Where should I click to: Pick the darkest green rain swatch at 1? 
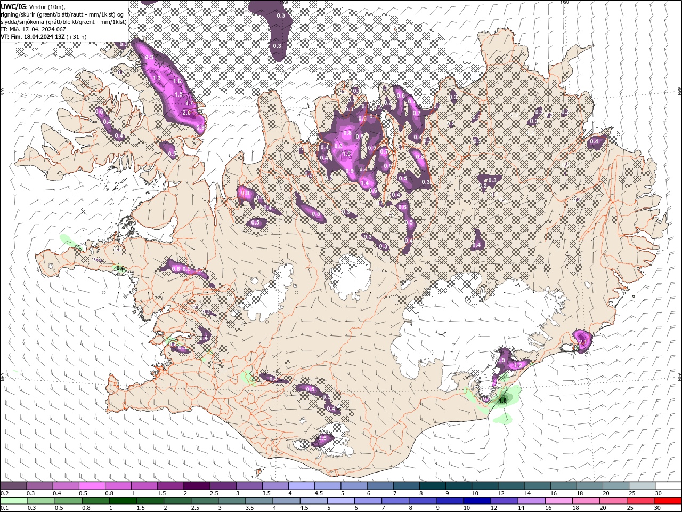click(x=123, y=500)
